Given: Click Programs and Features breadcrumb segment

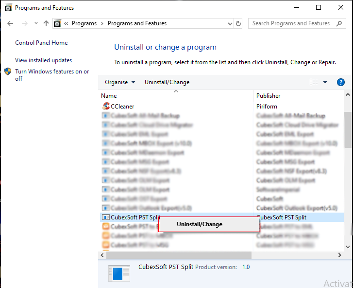Looking at the screenshot, I should click(137, 23).
